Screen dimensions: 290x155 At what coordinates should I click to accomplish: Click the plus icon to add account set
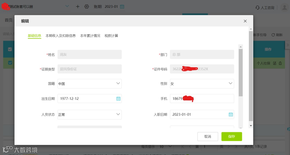point(78,6)
